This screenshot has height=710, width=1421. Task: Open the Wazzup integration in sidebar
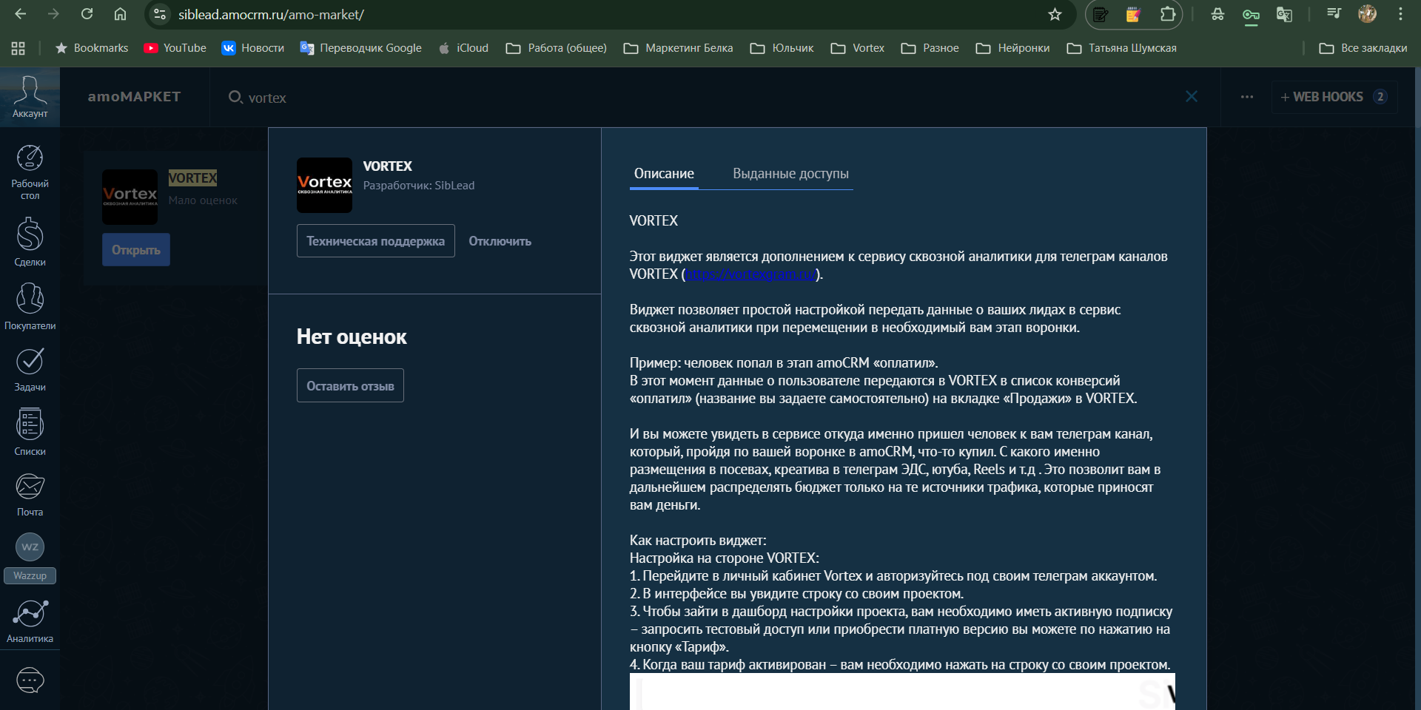30,555
